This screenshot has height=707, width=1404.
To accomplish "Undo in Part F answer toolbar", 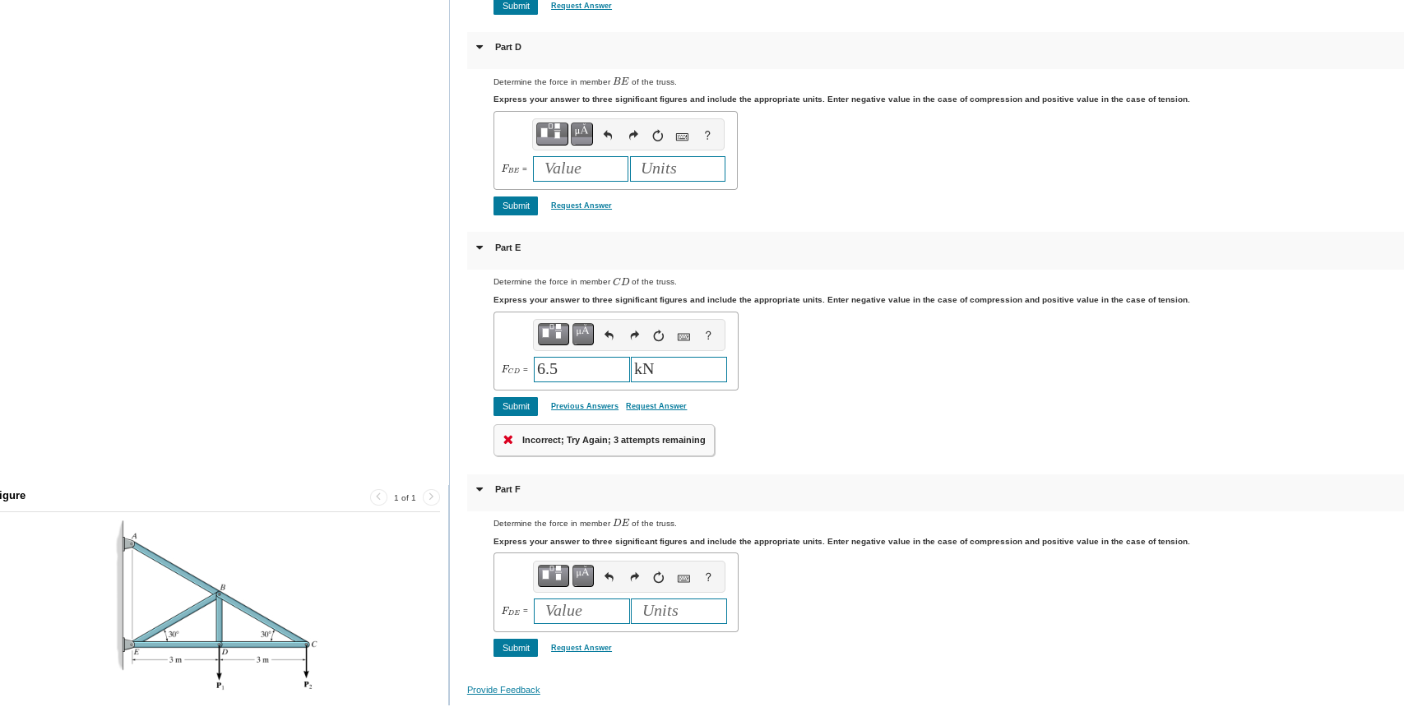I will pyautogui.click(x=609, y=578).
